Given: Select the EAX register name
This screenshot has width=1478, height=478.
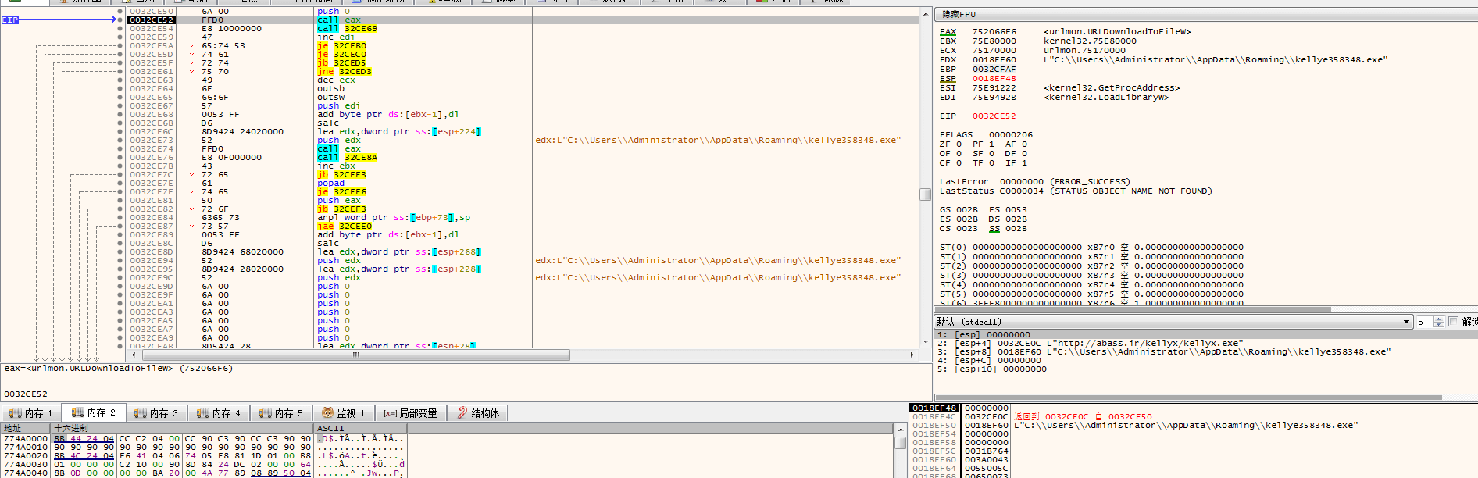Looking at the screenshot, I should (948, 31).
